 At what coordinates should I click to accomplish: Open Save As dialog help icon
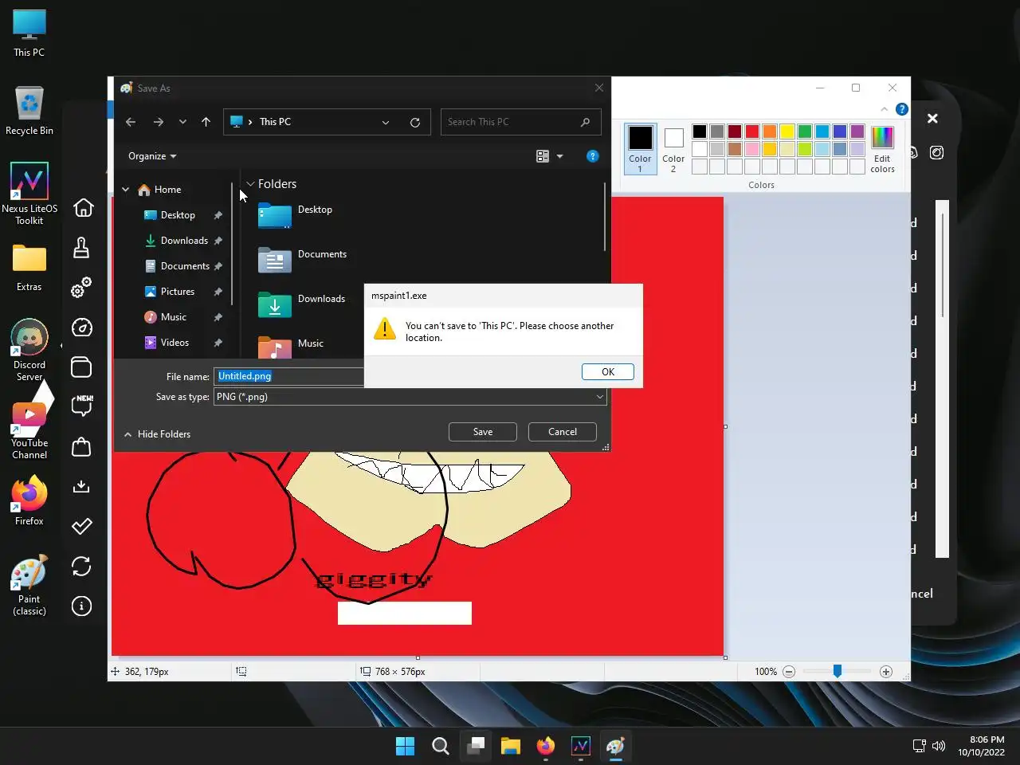coord(592,156)
